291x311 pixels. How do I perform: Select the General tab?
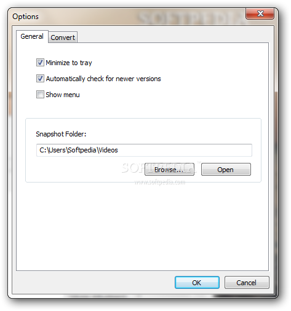(32, 36)
